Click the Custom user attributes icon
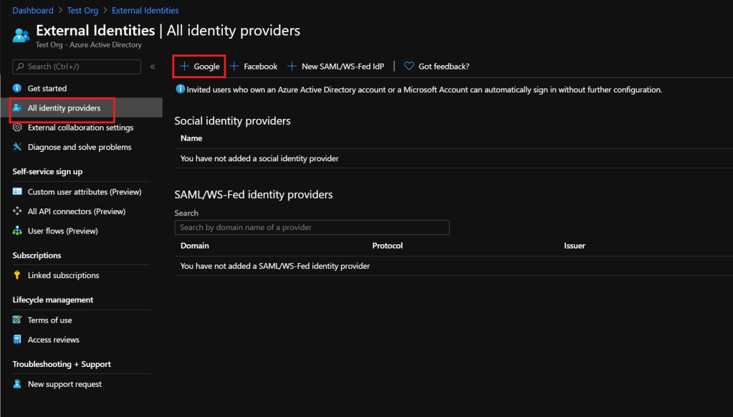 17,192
